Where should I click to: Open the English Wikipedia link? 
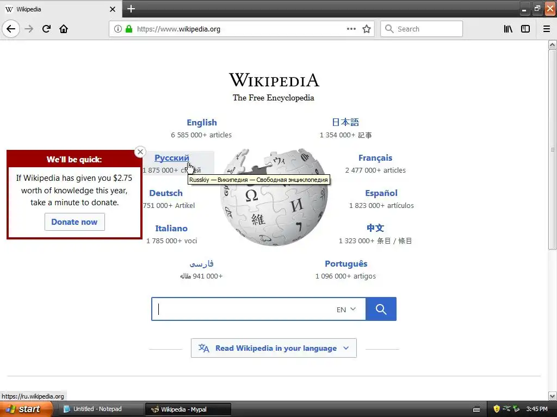point(202,122)
